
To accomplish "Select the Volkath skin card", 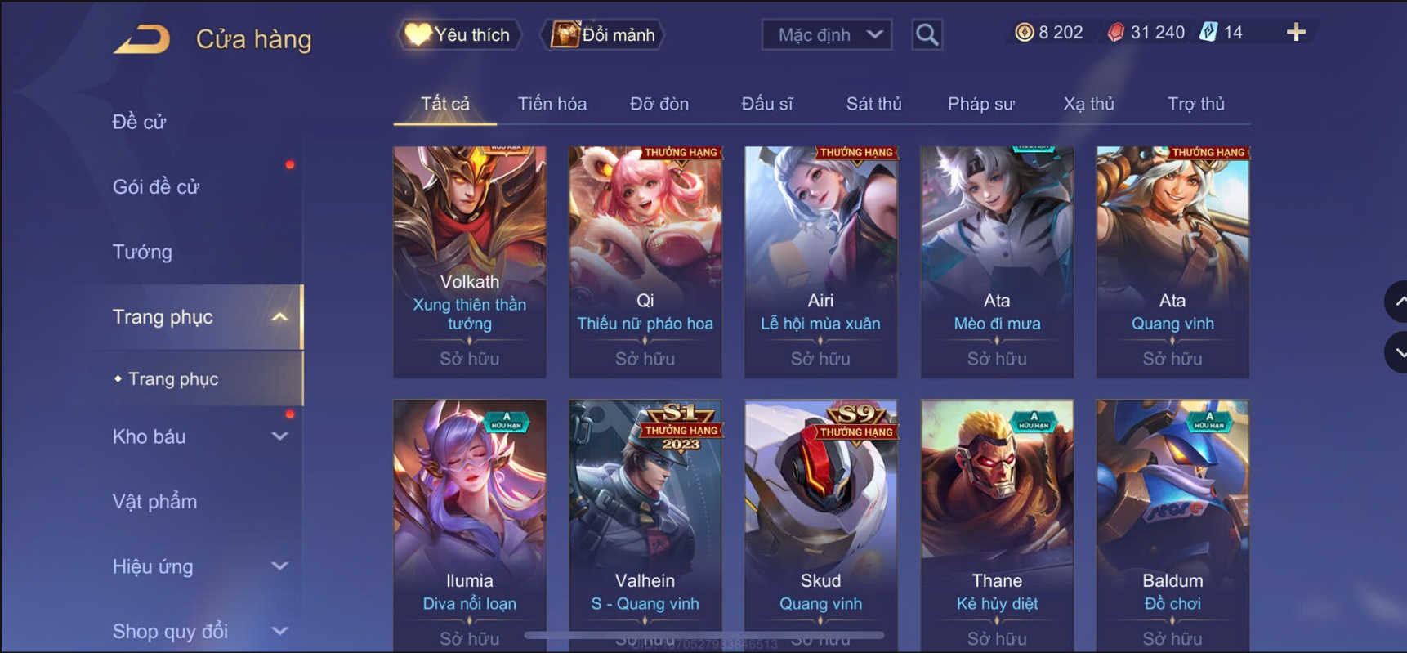I will [x=470, y=262].
